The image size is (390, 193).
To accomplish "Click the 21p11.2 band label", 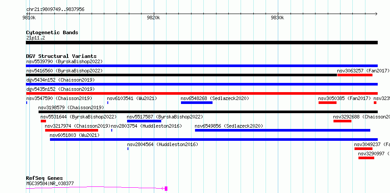I will (35, 38).
